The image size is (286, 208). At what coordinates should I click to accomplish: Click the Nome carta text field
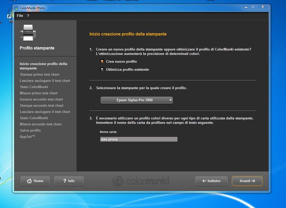tap(139, 139)
